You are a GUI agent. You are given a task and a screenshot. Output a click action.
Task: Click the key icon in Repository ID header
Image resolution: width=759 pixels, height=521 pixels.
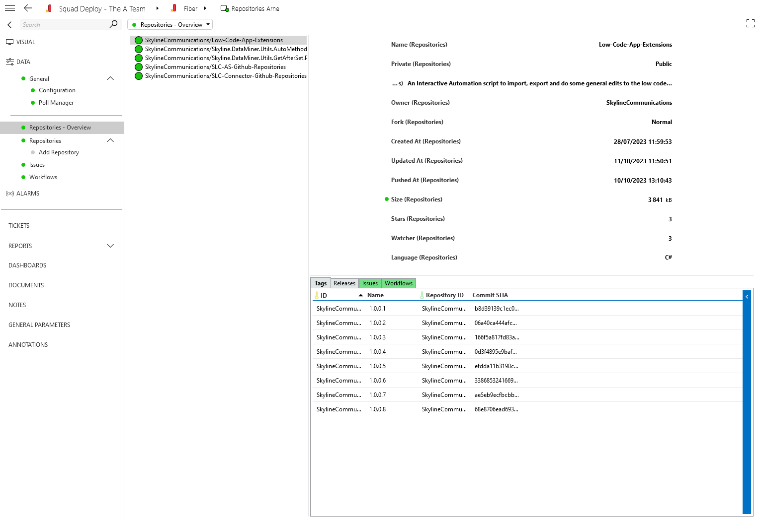422,295
